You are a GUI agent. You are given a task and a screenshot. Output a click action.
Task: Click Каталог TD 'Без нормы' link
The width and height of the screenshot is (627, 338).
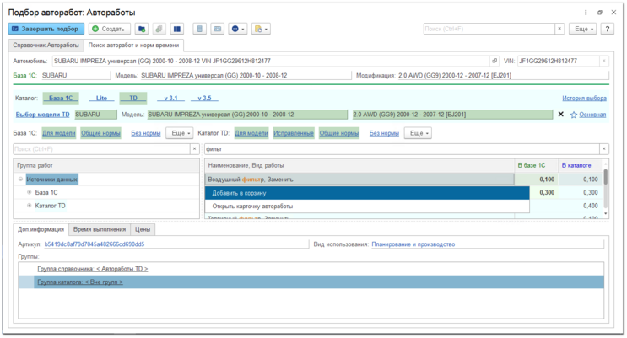[384, 133]
